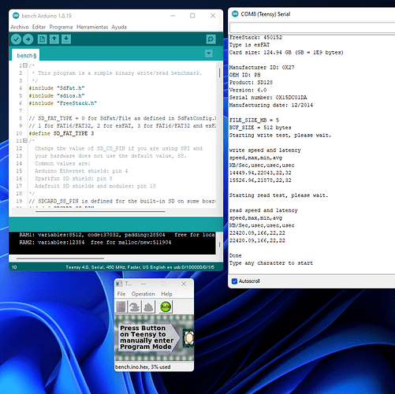
Task: Click the 'Type is exFAT' serial line
Action: click(249, 45)
